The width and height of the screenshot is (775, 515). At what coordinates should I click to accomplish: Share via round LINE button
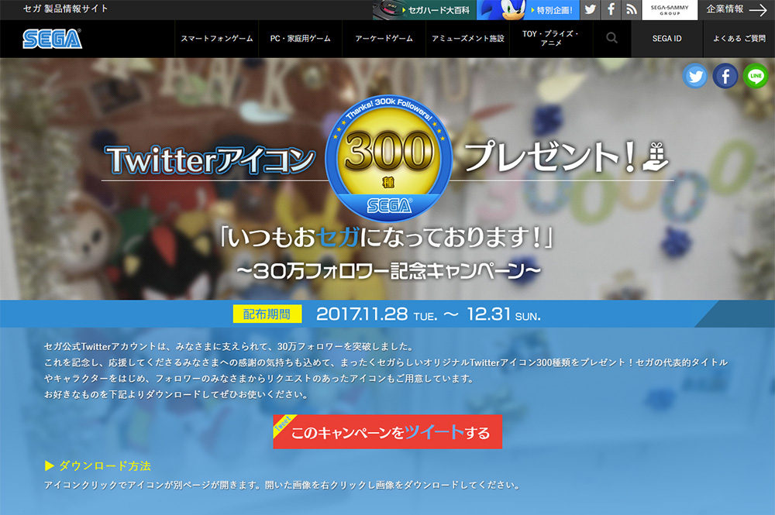click(755, 76)
